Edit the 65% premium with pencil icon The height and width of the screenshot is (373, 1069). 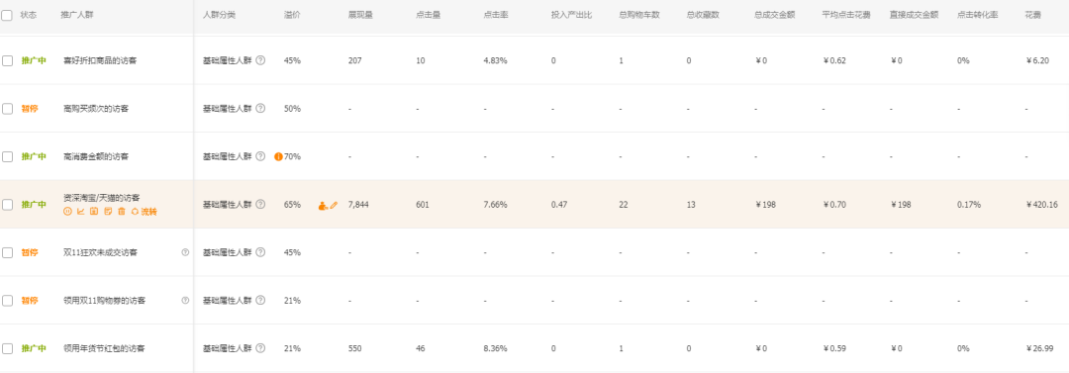point(335,205)
